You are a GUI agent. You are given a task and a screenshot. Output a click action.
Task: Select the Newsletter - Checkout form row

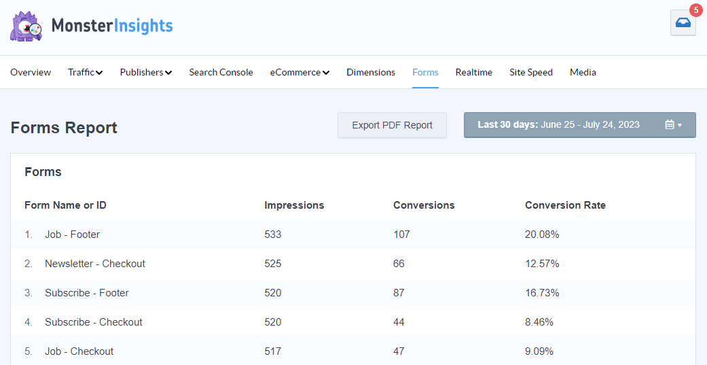[x=94, y=264]
